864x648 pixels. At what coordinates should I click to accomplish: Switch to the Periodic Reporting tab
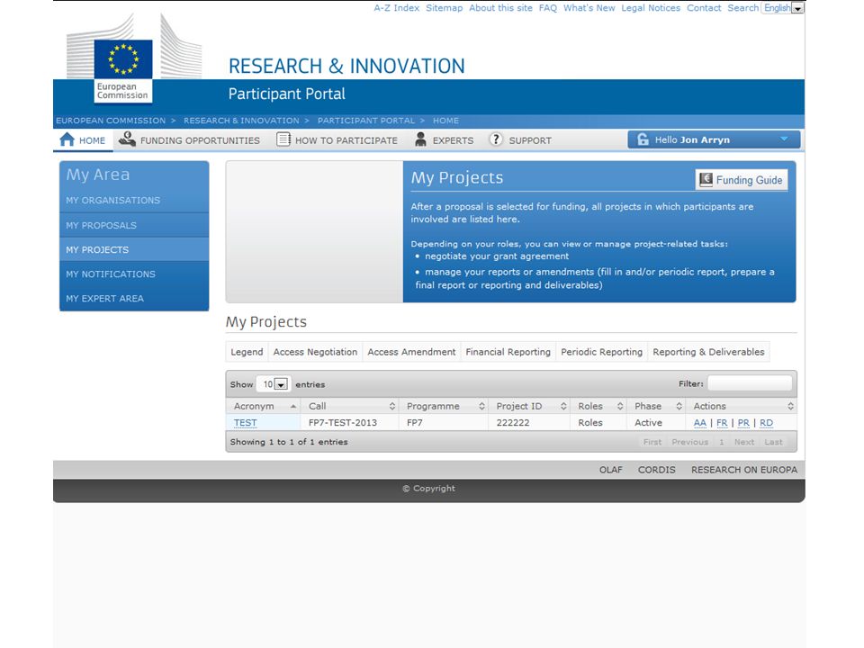tap(602, 352)
